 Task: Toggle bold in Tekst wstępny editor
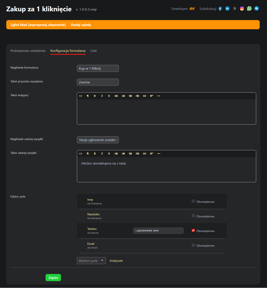pyautogui.click(x=95, y=96)
